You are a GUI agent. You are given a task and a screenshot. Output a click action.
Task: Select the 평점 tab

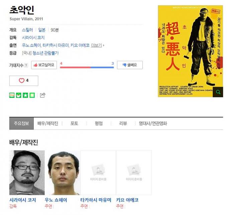coord(99,124)
